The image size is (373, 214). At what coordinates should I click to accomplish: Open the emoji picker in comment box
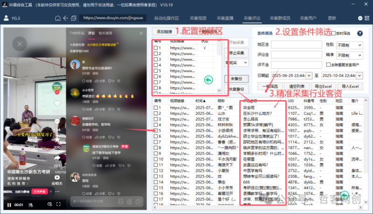[138, 201]
